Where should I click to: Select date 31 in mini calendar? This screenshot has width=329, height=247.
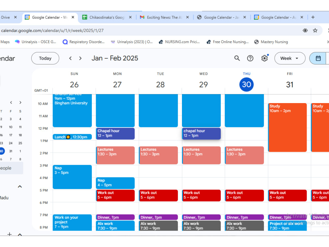[11, 151]
